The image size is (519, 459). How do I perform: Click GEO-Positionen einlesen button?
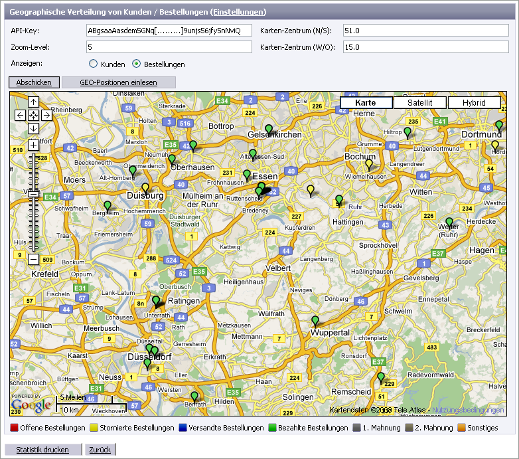click(119, 82)
